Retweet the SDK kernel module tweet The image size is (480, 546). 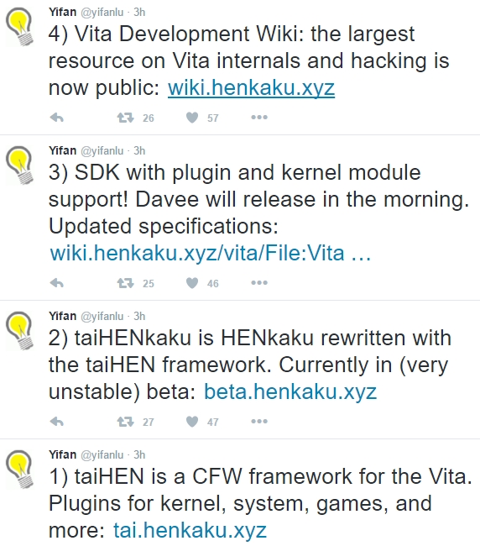pos(126,283)
